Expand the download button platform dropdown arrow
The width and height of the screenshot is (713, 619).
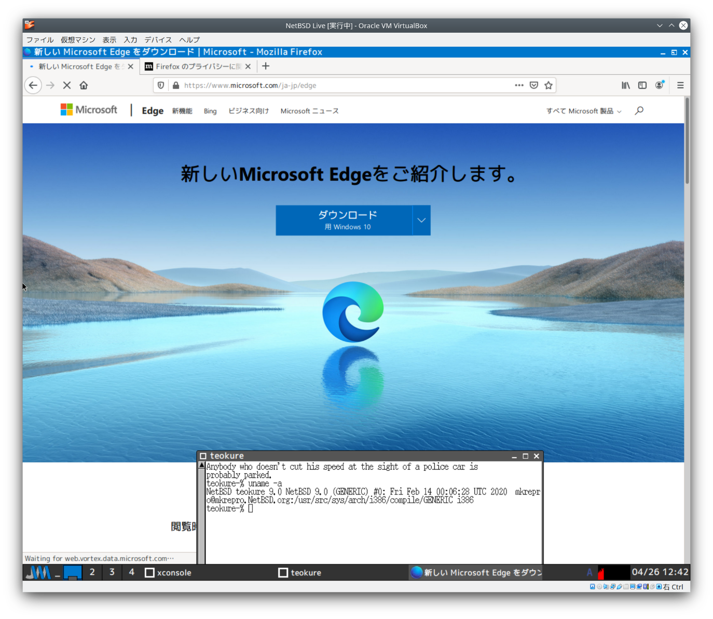coord(421,221)
